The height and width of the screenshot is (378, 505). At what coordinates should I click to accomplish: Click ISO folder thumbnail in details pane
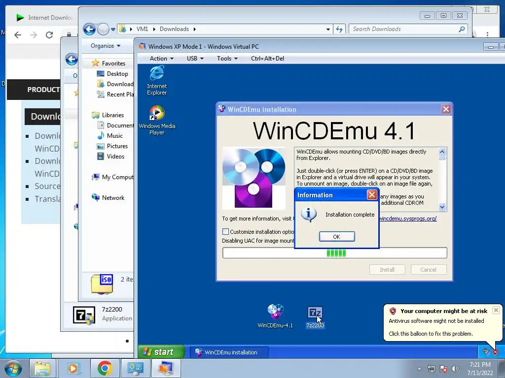click(102, 284)
